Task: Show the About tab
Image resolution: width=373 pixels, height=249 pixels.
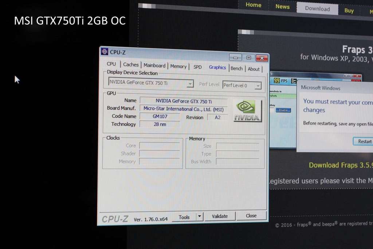Action: [x=254, y=69]
